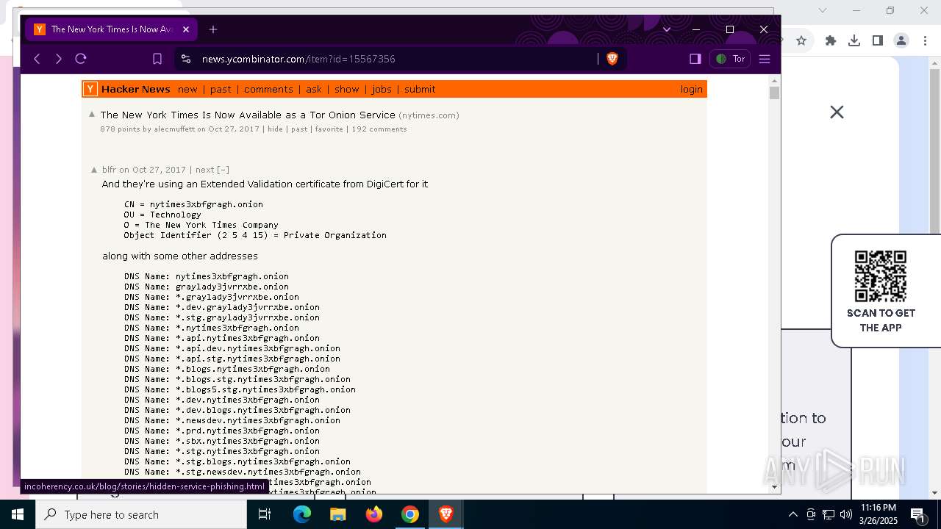The image size is (941, 529).
Task: Open the show section
Action: coord(347,89)
